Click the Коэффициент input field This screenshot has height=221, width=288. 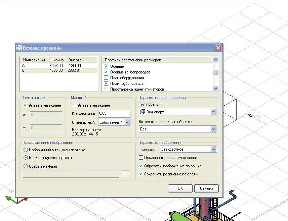coord(114,114)
